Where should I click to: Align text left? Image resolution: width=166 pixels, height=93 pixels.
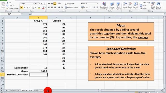tap(49, 7)
